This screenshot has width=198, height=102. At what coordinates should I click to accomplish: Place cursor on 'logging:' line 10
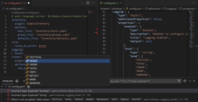(18, 49)
